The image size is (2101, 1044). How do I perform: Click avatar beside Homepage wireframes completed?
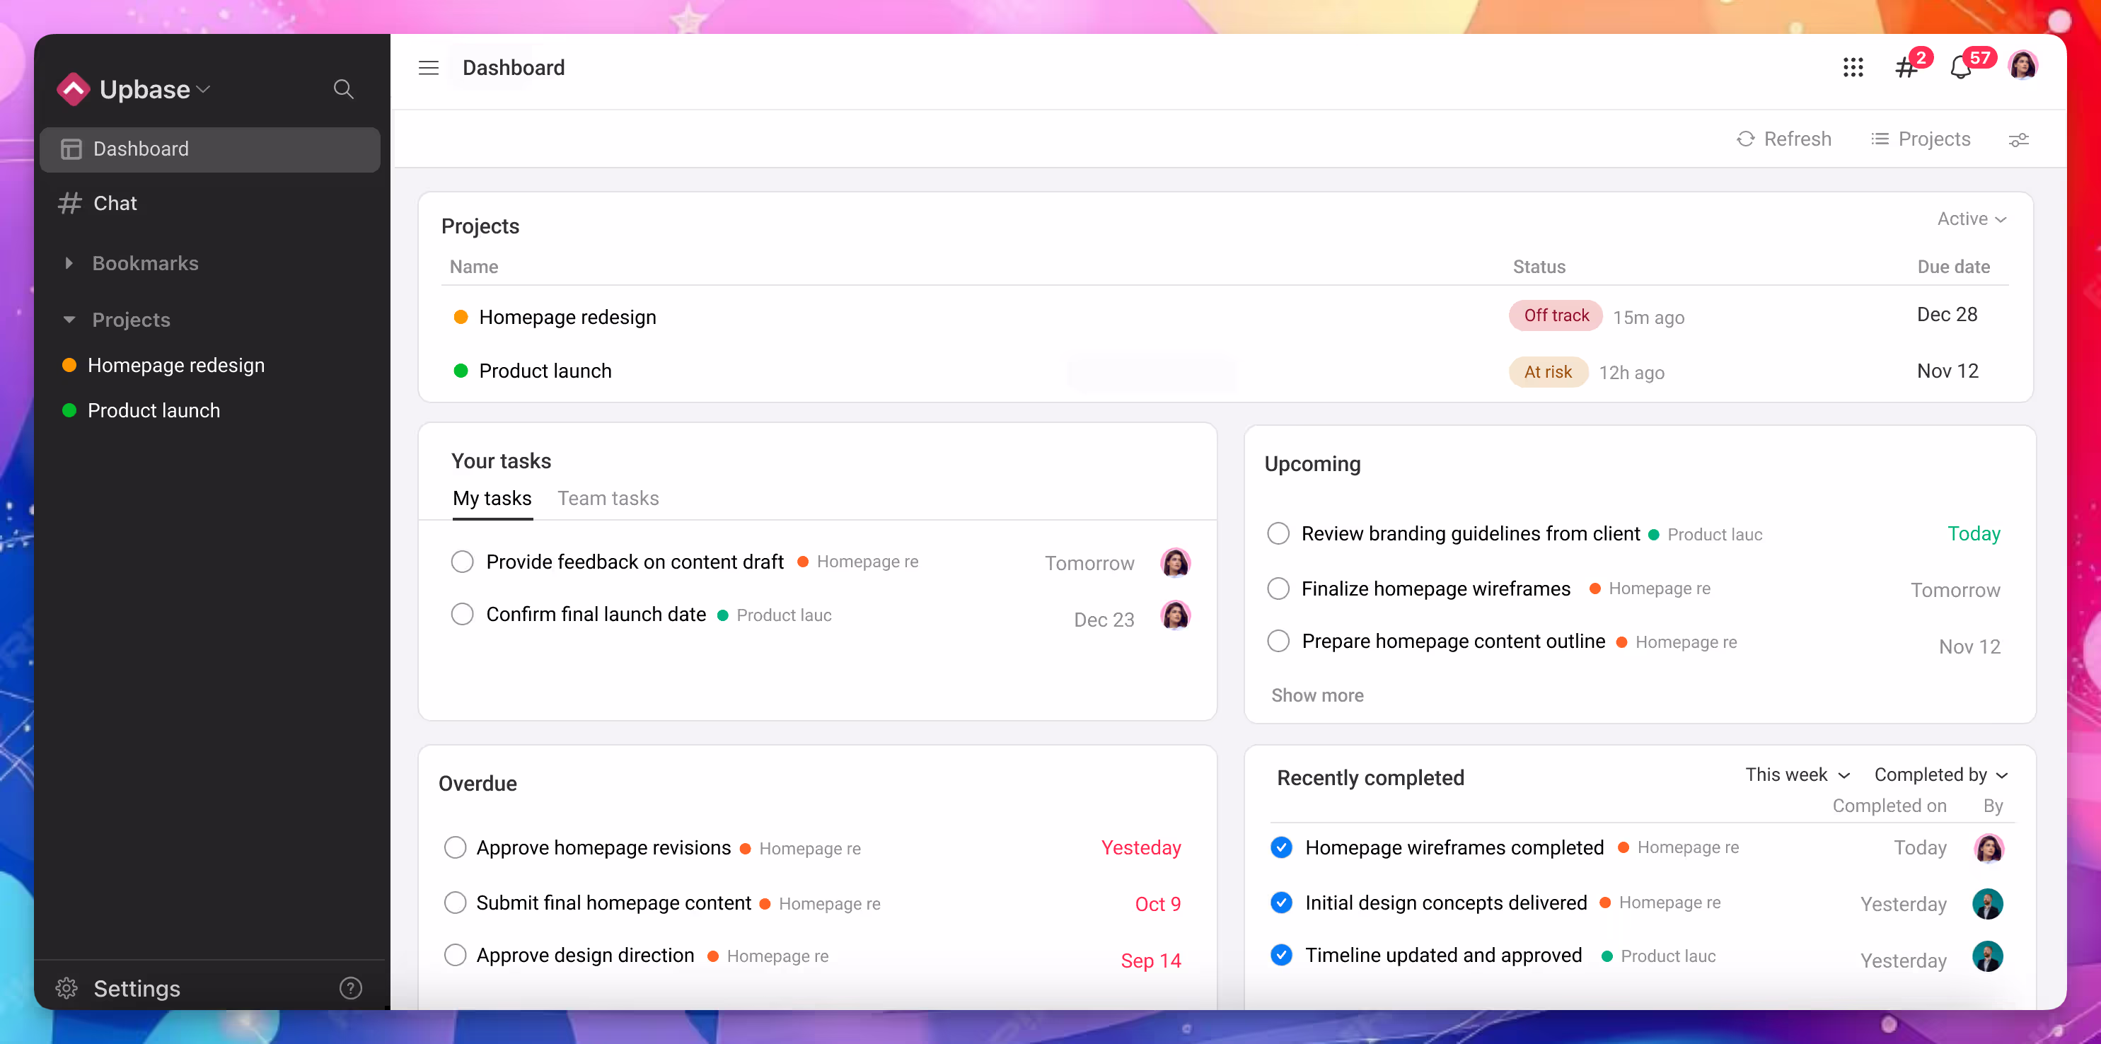[x=1988, y=848]
